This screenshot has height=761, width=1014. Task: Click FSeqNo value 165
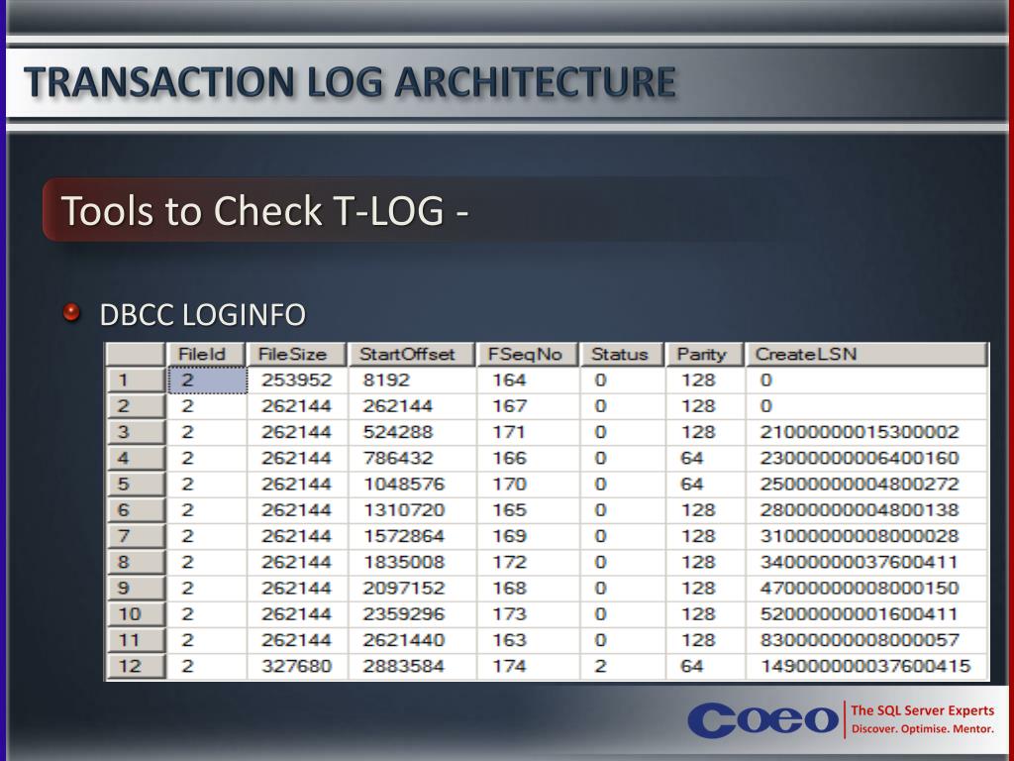pos(509,510)
